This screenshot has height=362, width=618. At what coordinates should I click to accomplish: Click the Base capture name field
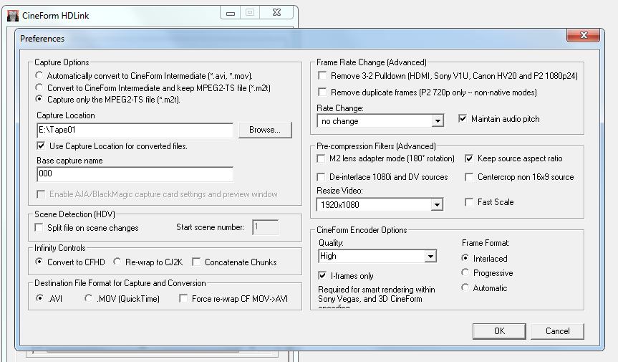(x=135, y=174)
